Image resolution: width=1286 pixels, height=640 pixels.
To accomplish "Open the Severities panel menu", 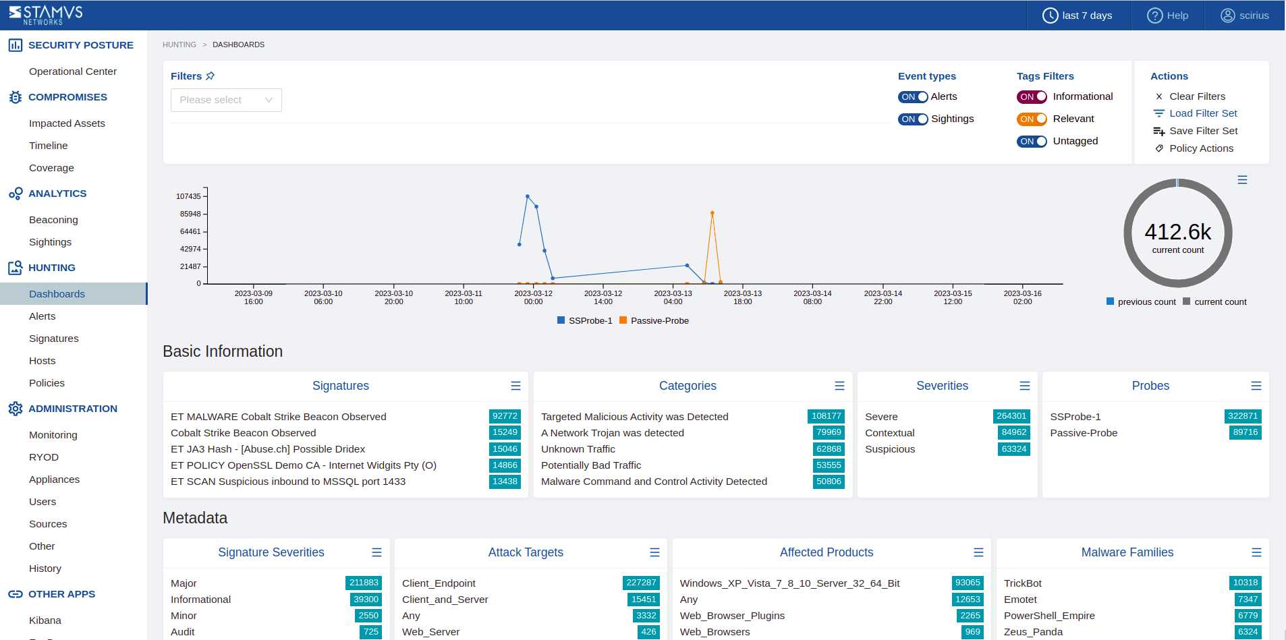I will 1025,386.
